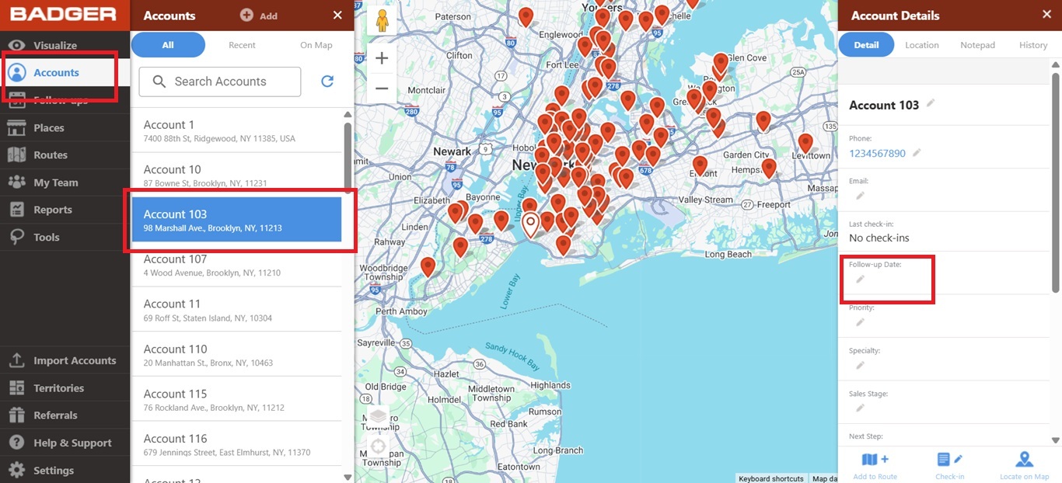Open the Routes map icon

pyautogui.click(x=17, y=155)
